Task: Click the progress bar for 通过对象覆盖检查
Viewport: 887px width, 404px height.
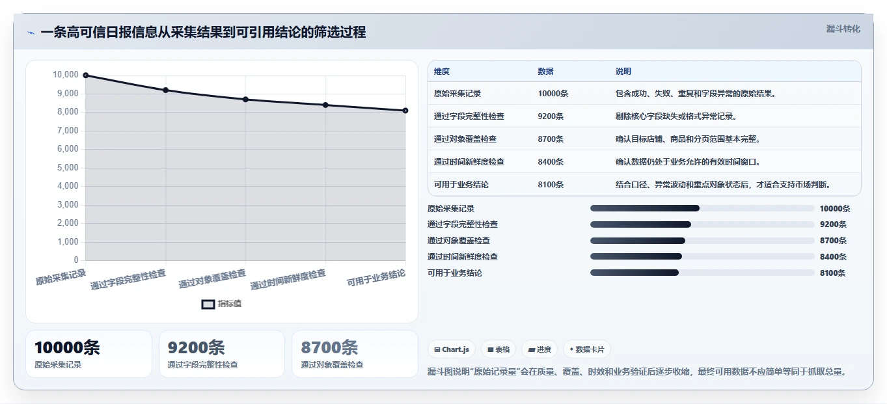Action: (x=702, y=241)
